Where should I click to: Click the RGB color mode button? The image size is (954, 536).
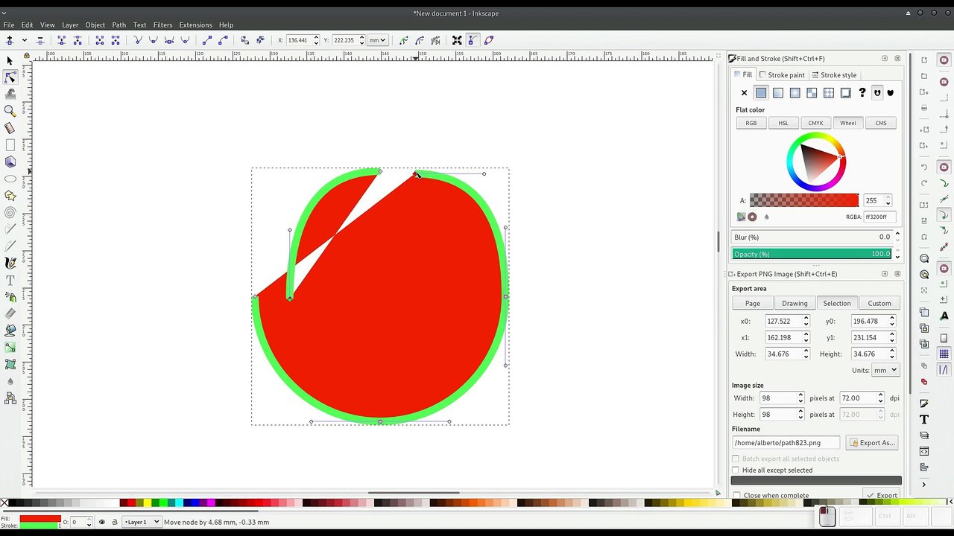coord(751,123)
